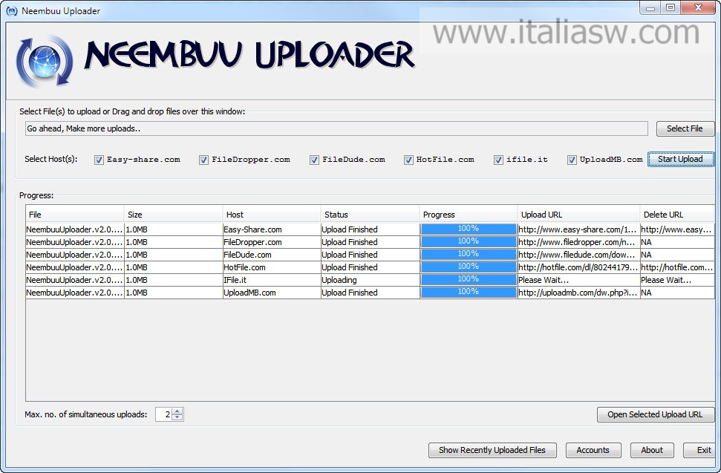Click the file name in Easy-Share.com row
The height and width of the screenshot is (473, 721).
tap(75, 229)
